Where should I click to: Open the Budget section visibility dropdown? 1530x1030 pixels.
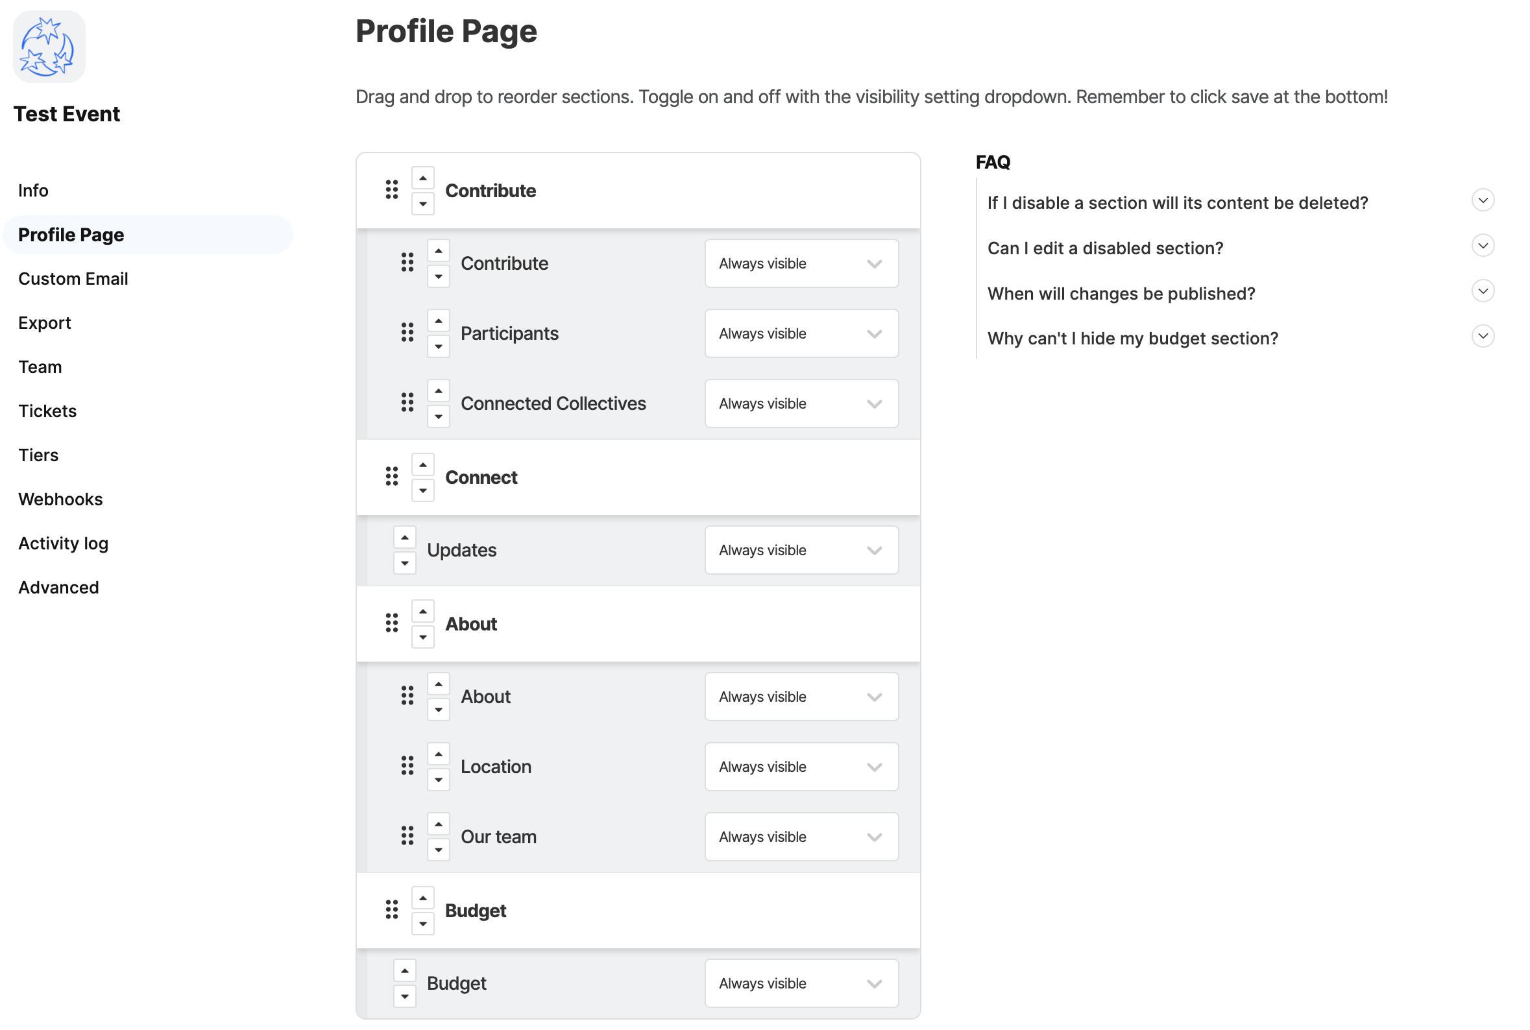[801, 983]
